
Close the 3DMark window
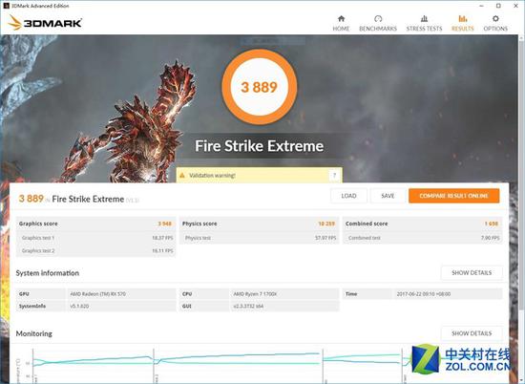[516, 6]
